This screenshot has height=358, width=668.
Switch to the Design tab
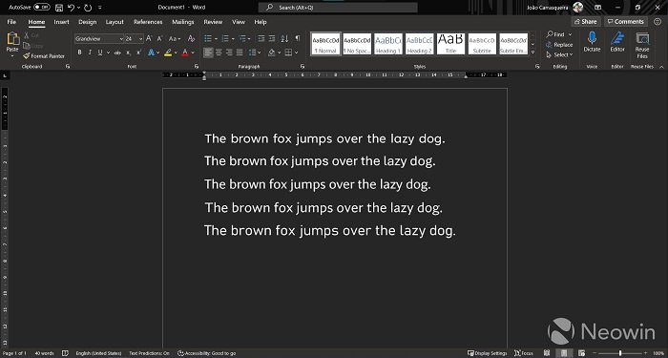point(88,22)
